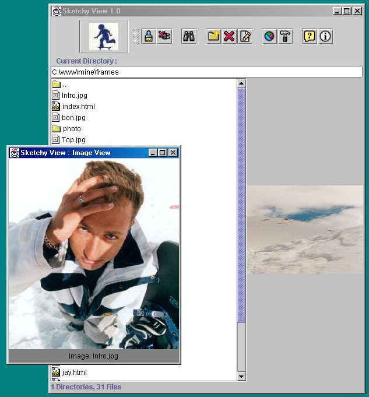Create a new folder with toolbar icon

click(x=214, y=36)
